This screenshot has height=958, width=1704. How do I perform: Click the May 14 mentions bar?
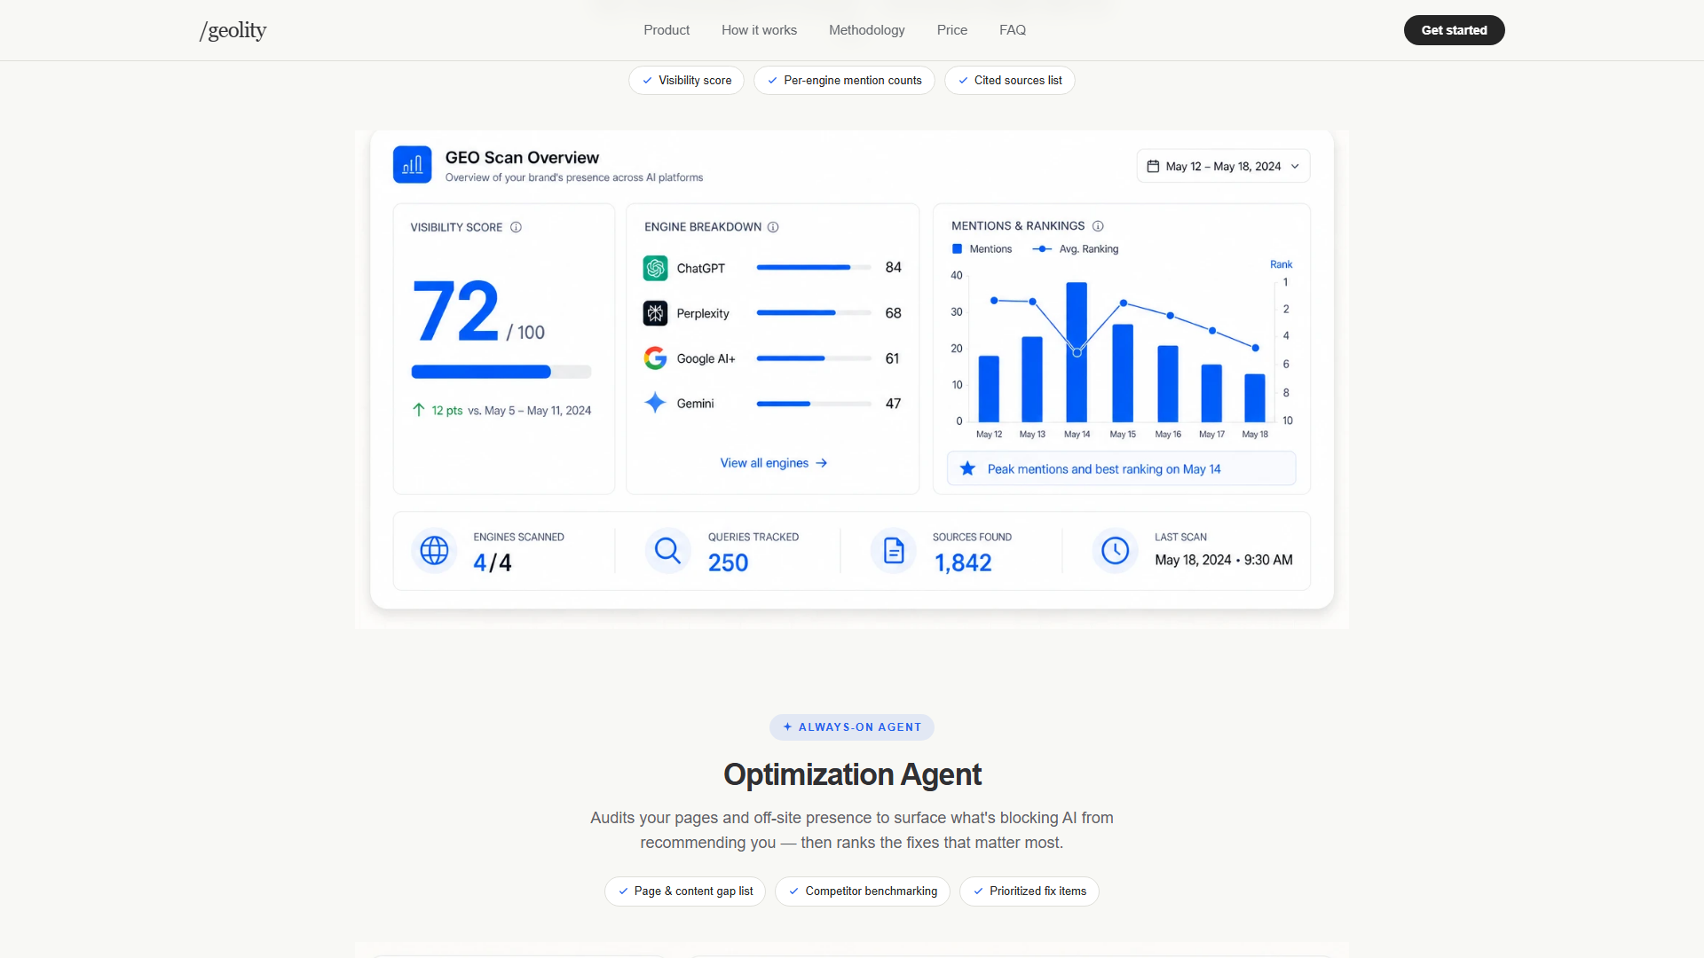tap(1077, 352)
